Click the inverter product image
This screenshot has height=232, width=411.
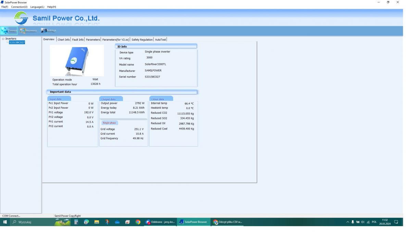(77, 60)
